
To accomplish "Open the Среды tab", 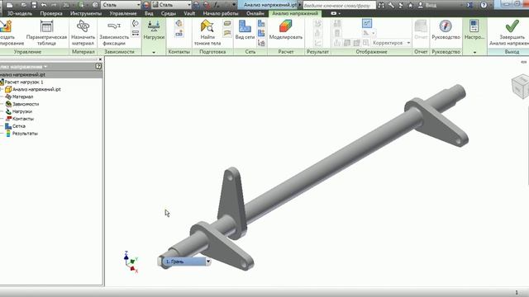I will tap(169, 13).
